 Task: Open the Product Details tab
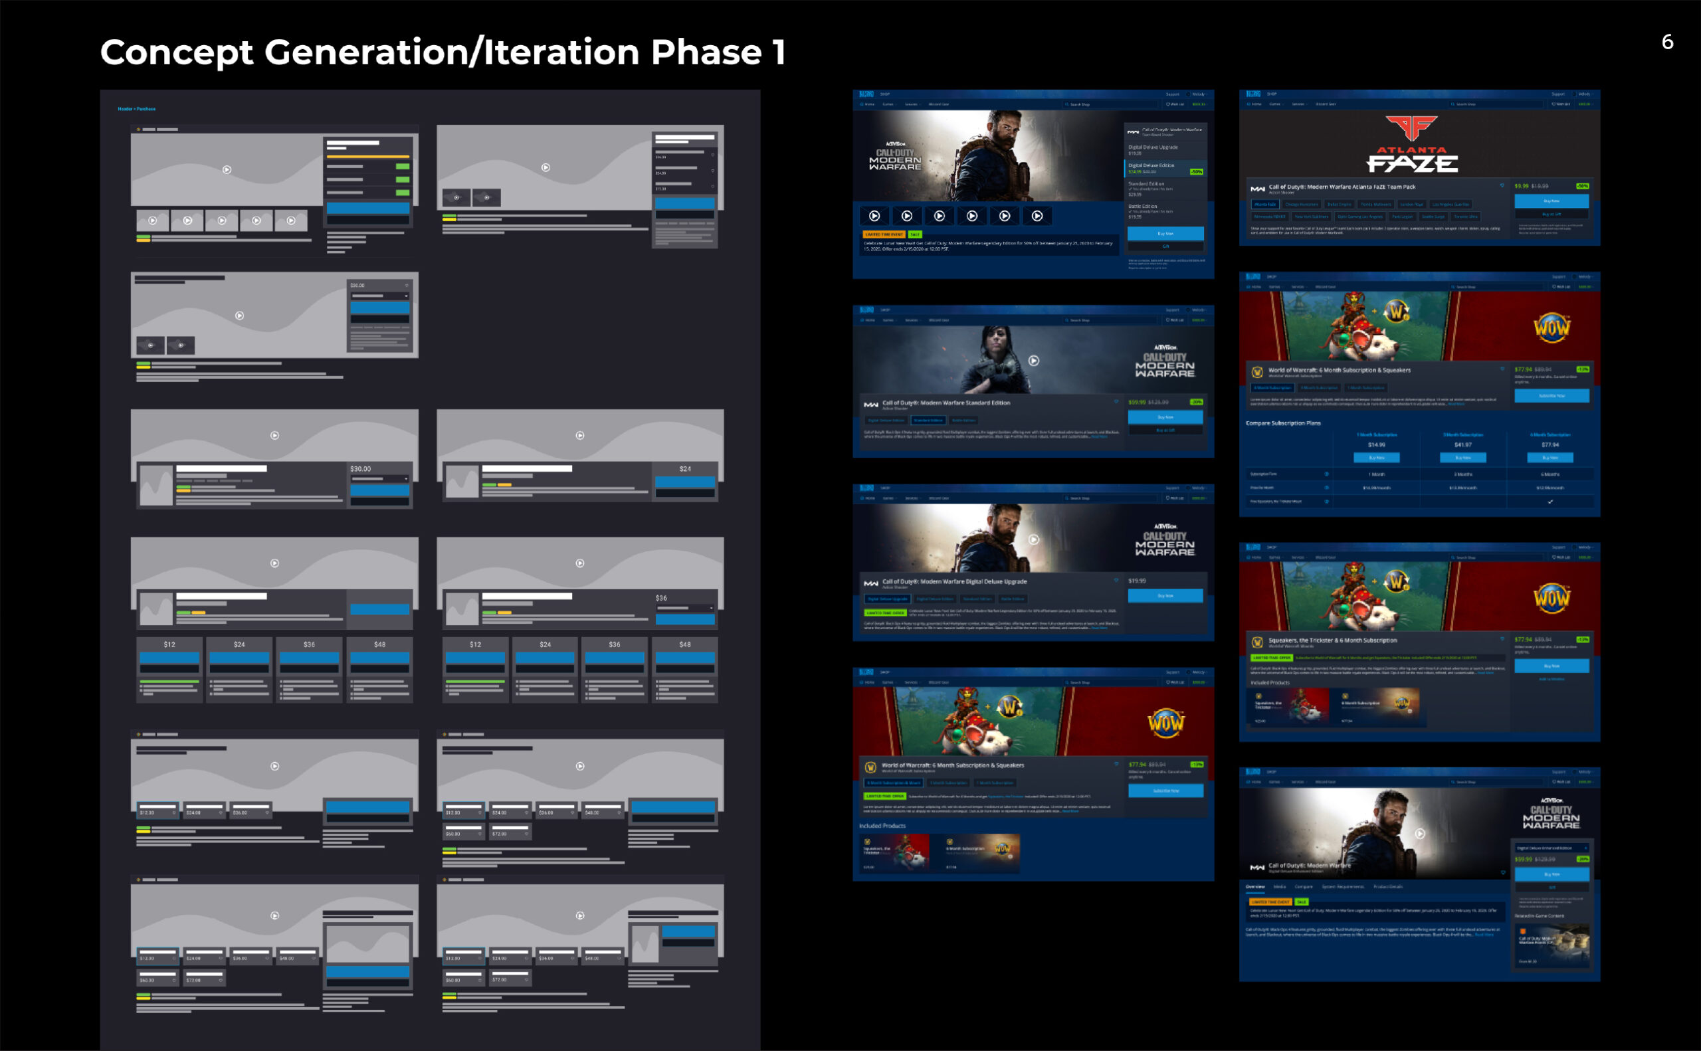[x=1388, y=887]
